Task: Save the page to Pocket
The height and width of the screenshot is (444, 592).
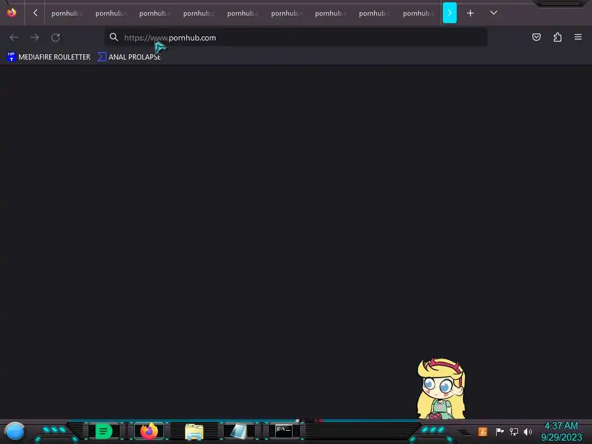Action: tap(536, 37)
